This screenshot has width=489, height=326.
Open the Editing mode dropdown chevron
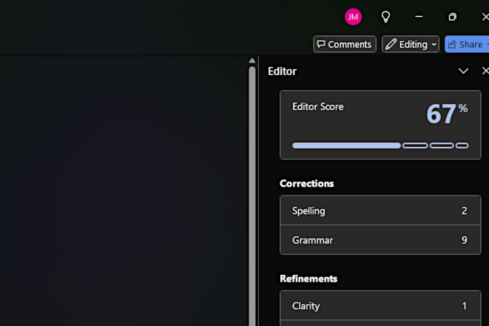click(434, 44)
